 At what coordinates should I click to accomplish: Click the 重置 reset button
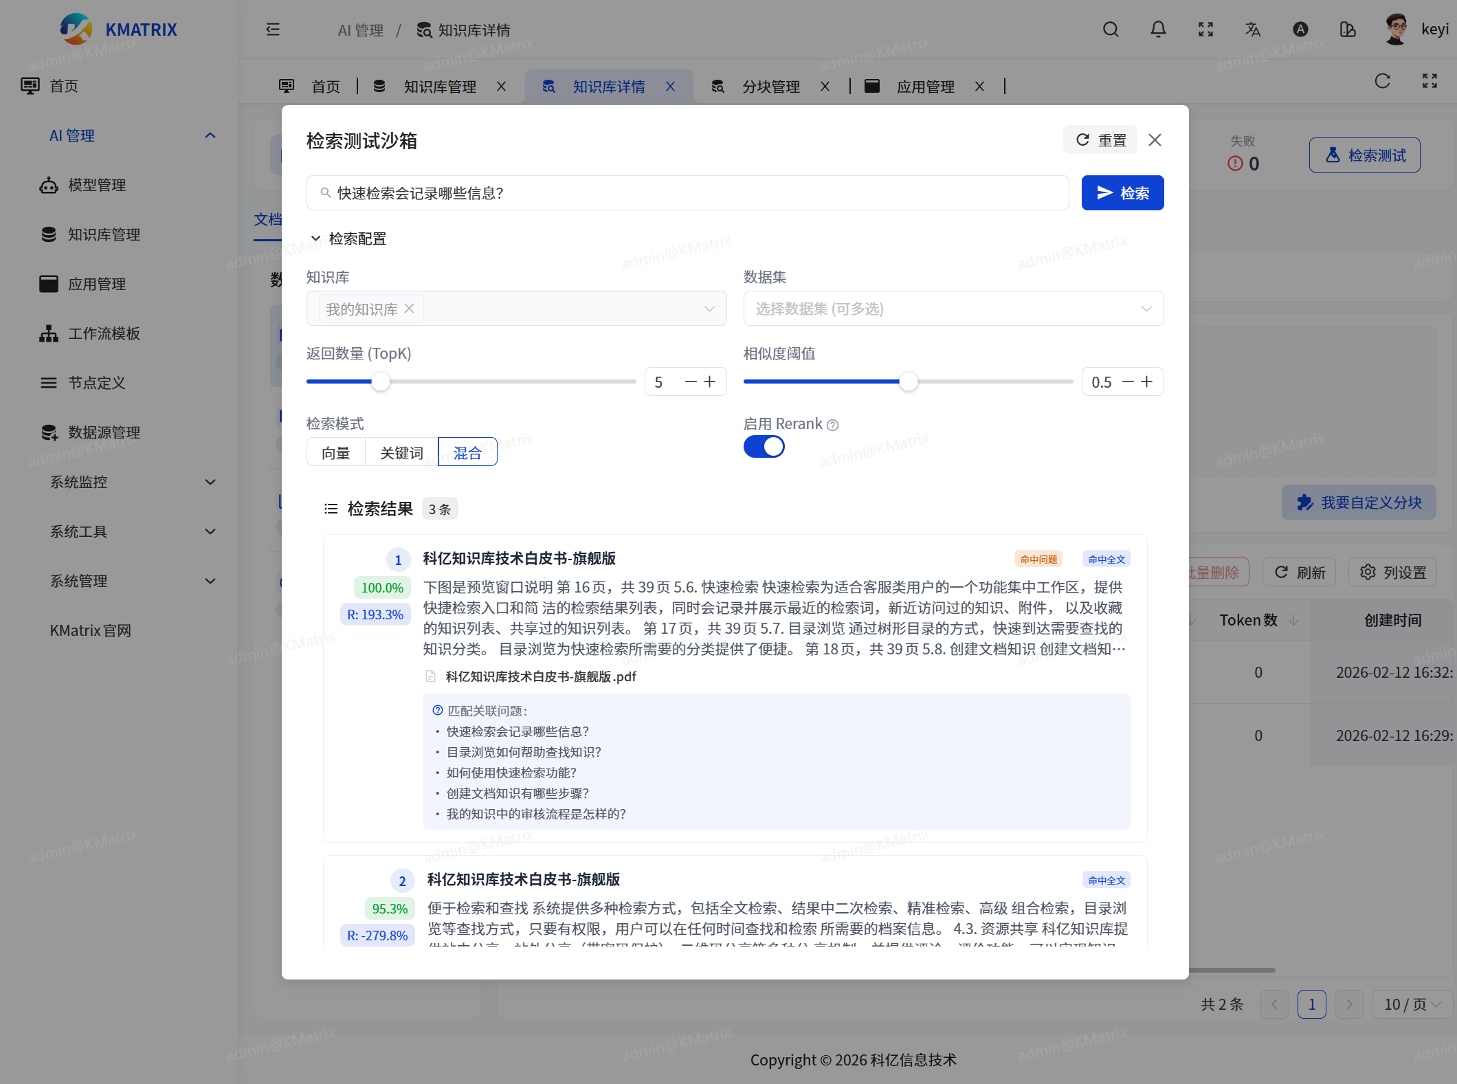pos(1100,140)
